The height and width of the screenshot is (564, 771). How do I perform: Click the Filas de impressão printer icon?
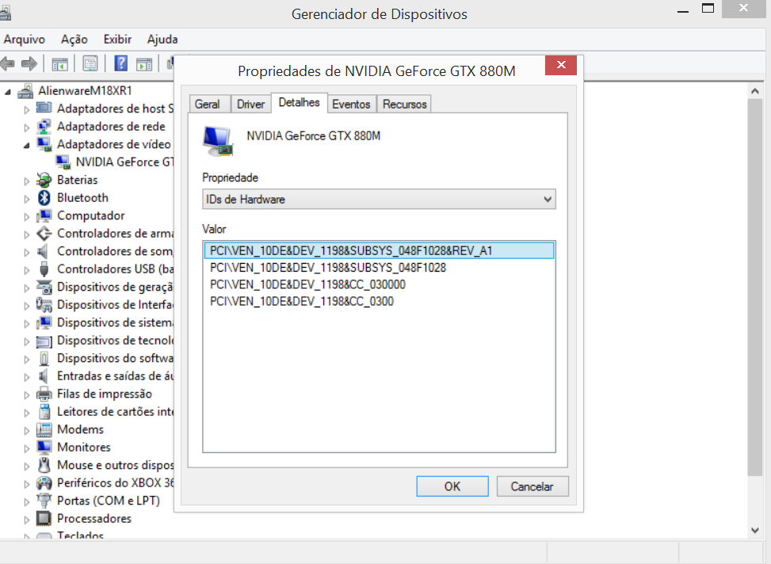[x=44, y=394]
